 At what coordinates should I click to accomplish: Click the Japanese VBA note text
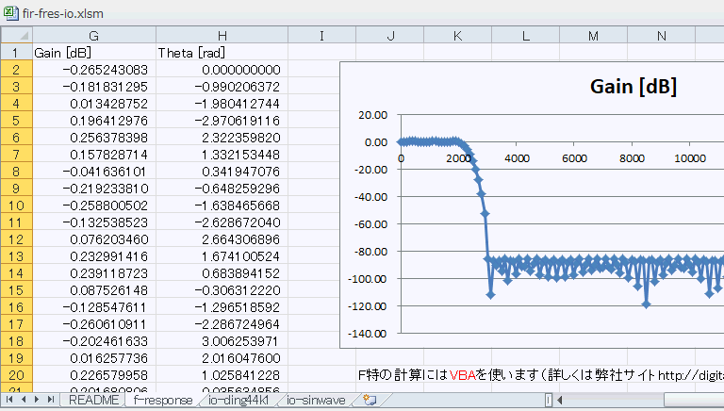541,374
